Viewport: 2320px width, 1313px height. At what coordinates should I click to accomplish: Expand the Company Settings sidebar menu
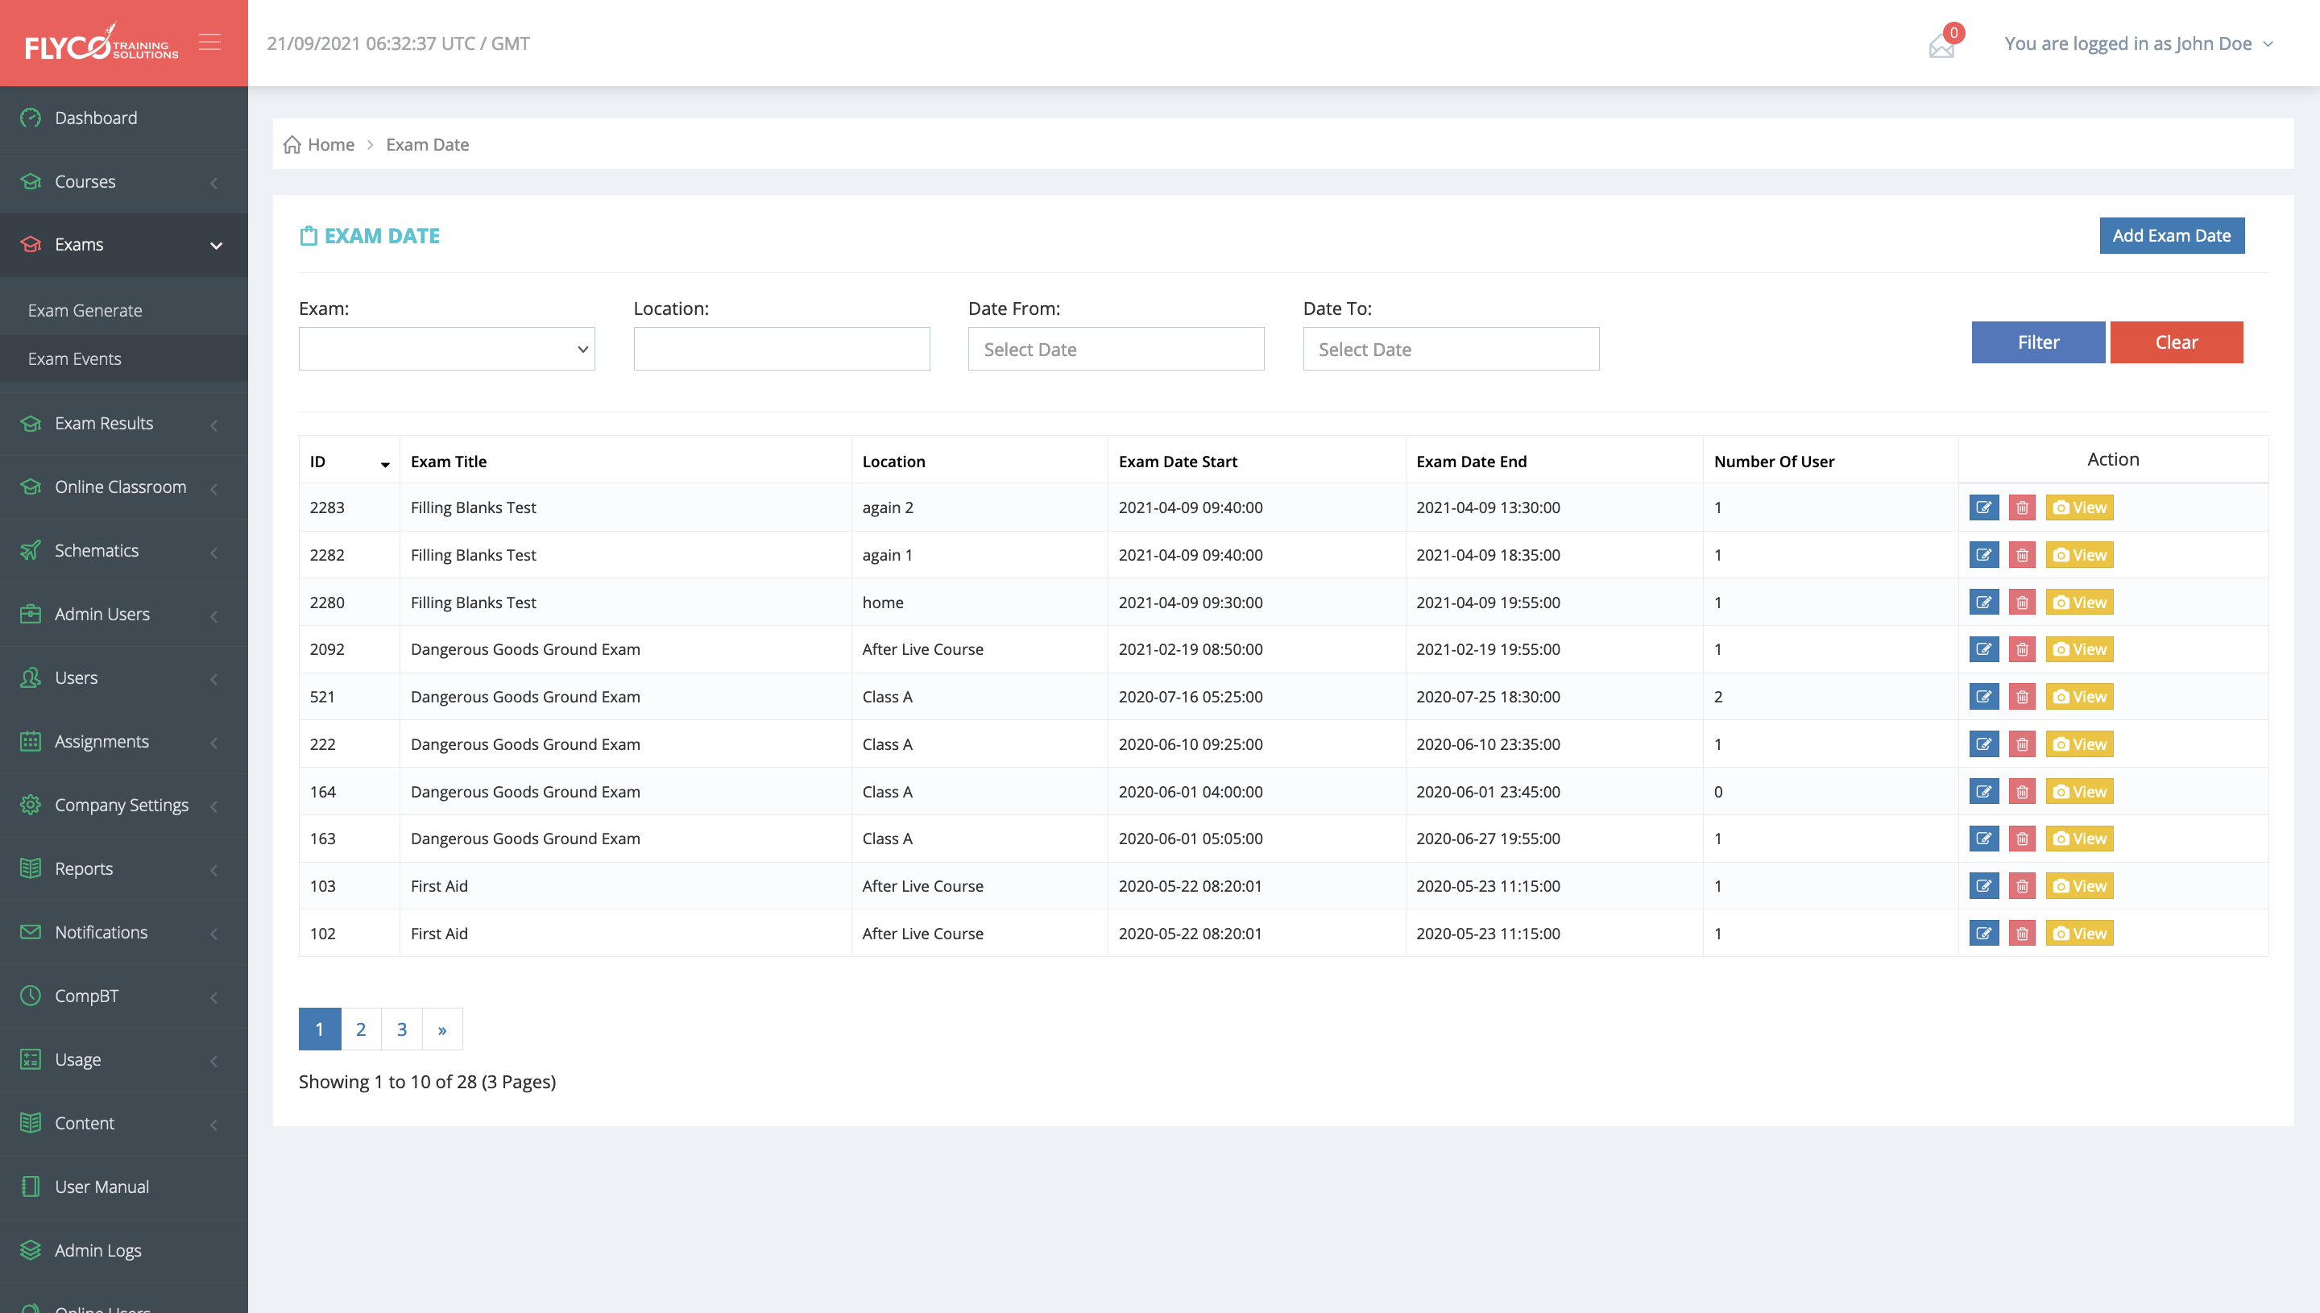tap(123, 806)
